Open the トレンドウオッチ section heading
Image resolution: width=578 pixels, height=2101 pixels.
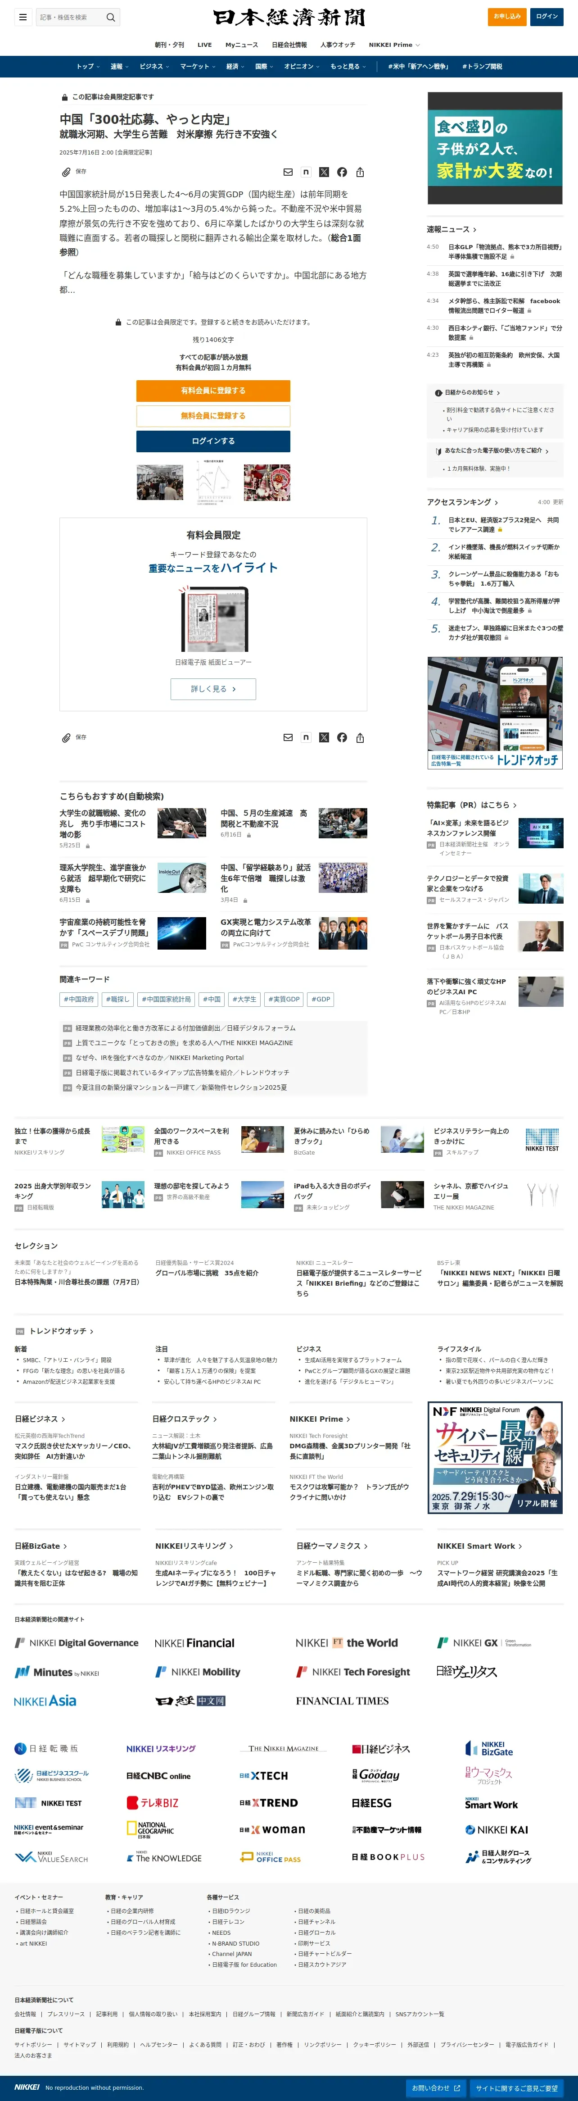click(x=61, y=1331)
